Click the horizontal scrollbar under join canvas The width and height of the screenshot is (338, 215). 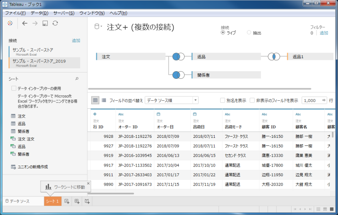pyautogui.click(x=199, y=89)
